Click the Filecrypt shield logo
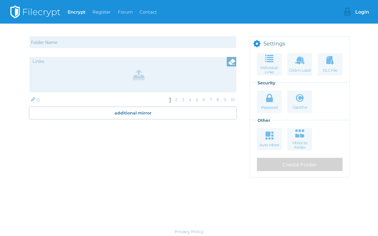378x236 pixels. (x=15, y=12)
